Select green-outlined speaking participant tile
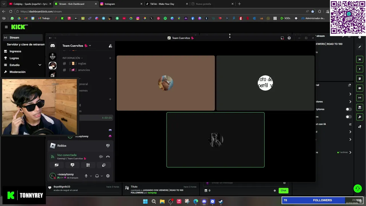The width and height of the screenshot is (366, 206). click(215, 140)
